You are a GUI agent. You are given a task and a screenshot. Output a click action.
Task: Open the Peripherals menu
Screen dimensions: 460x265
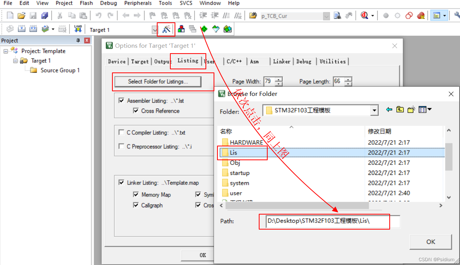click(x=138, y=3)
